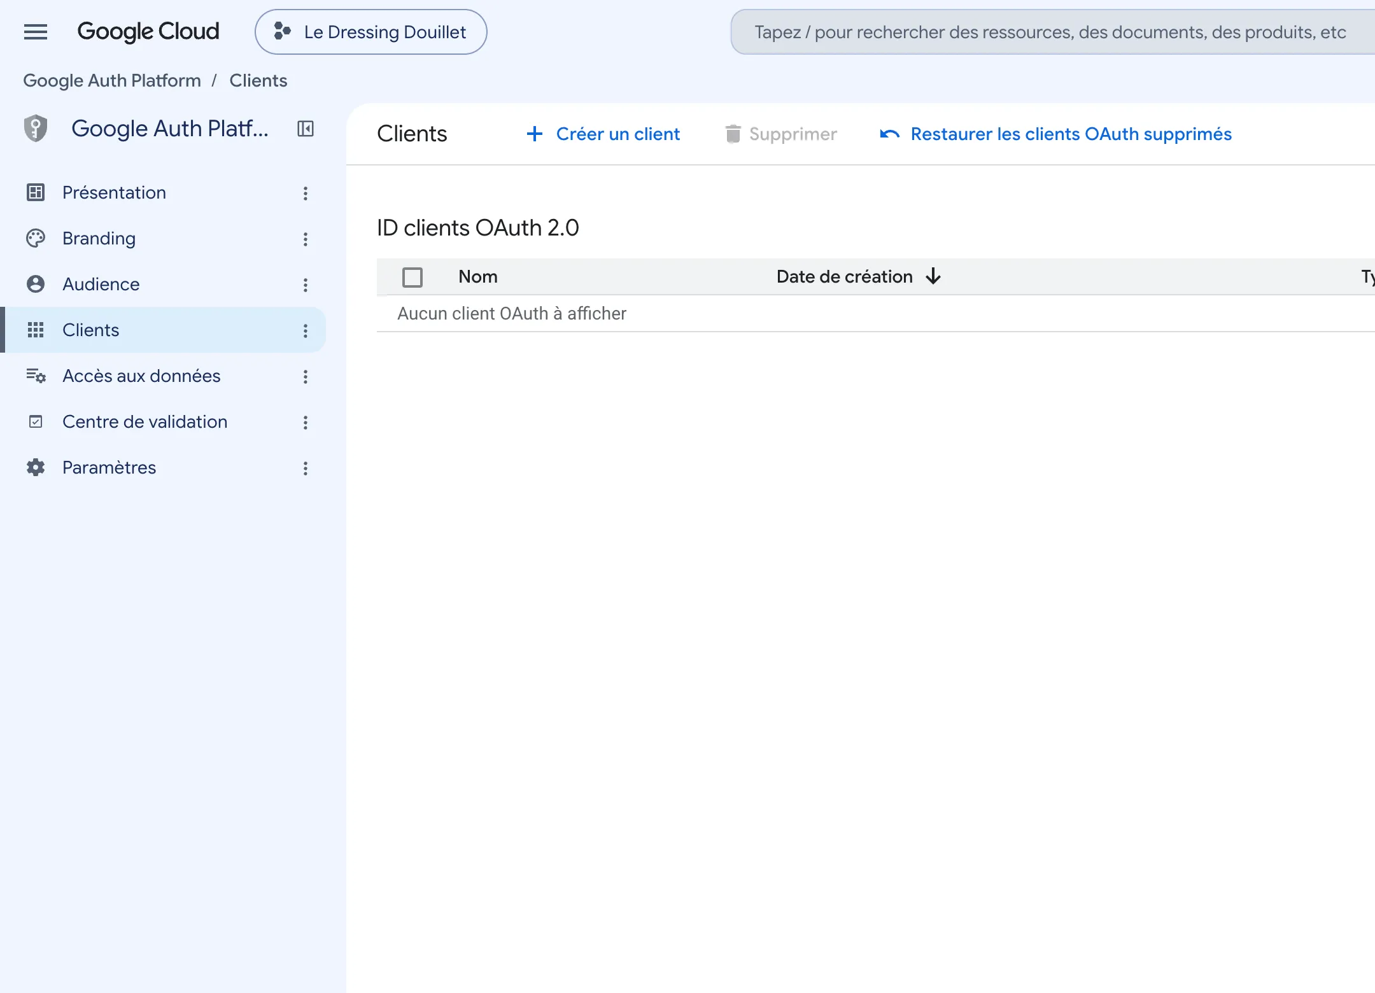Collapse the side panel with the panel icon
Viewport: 1375px width, 993px height.
click(x=306, y=129)
